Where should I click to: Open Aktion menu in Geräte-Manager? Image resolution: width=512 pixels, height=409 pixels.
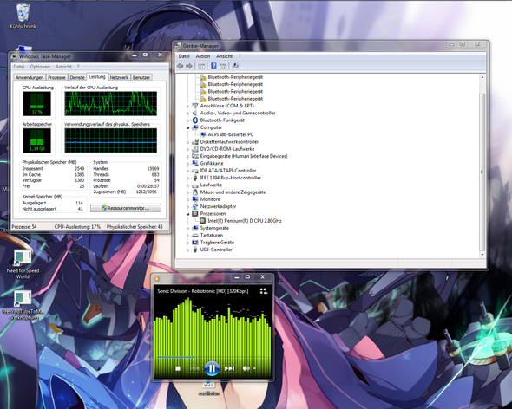tap(203, 56)
